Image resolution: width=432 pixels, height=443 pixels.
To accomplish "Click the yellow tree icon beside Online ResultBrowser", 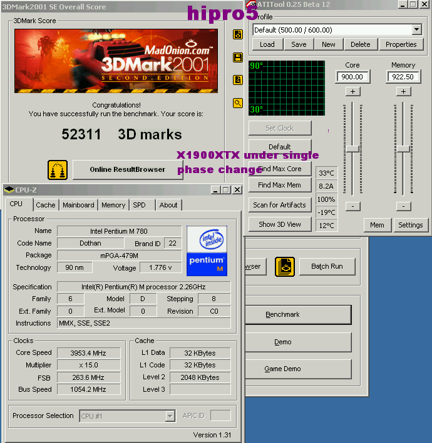I will (58, 170).
